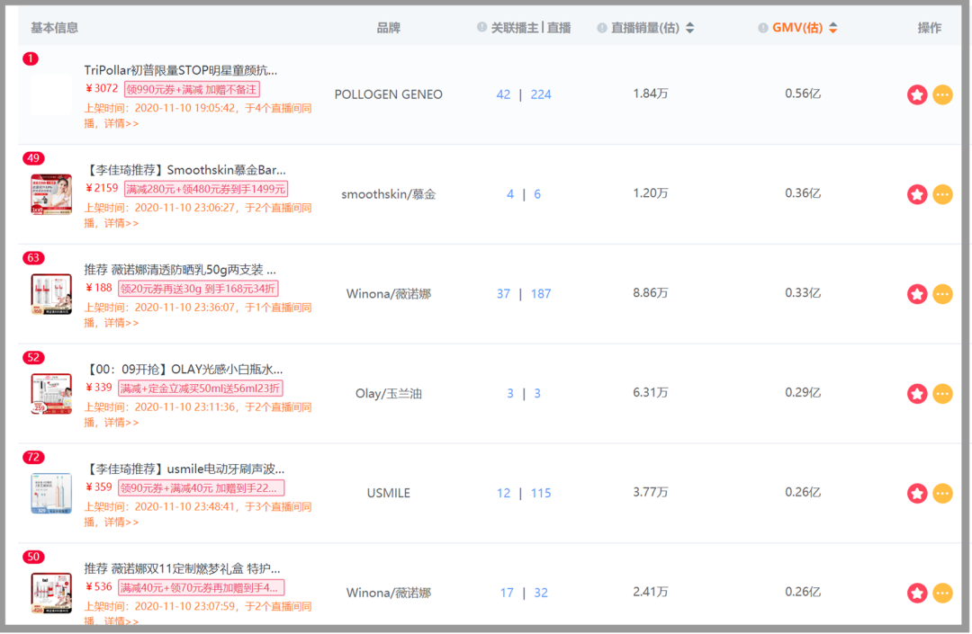Click the 领990元券+满减 加赠不备注 coupon tag
This screenshot has height=634, width=972.
[x=192, y=90]
